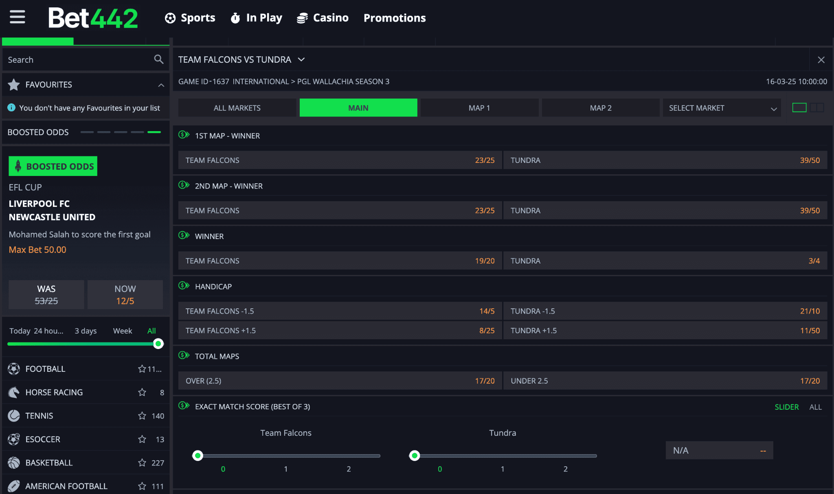Click cash-out icon next to 2nd Map - Winner
The height and width of the screenshot is (494, 834).
click(184, 185)
